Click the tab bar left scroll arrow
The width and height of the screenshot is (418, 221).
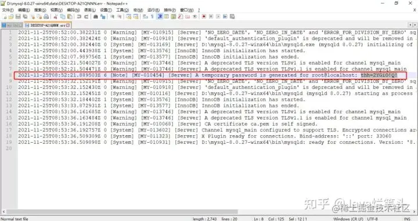click(x=410, y=25)
